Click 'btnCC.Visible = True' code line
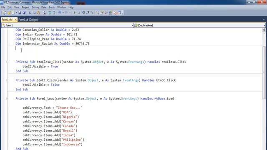 point(40,67)
